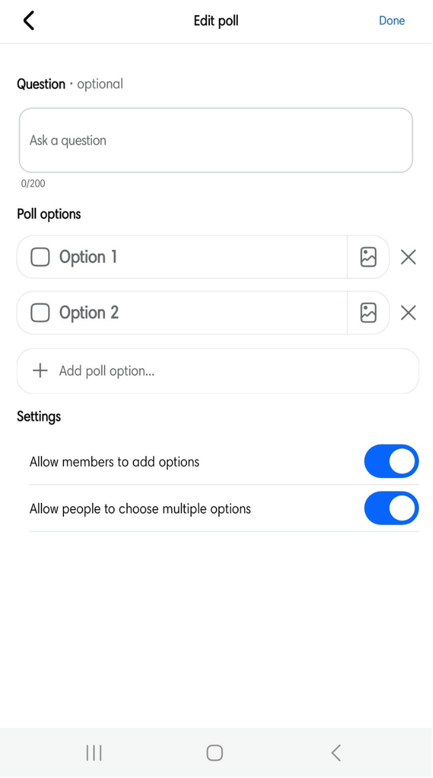Turn off choosing multiple options toggle
The image size is (433, 778).
click(x=391, y=508)
